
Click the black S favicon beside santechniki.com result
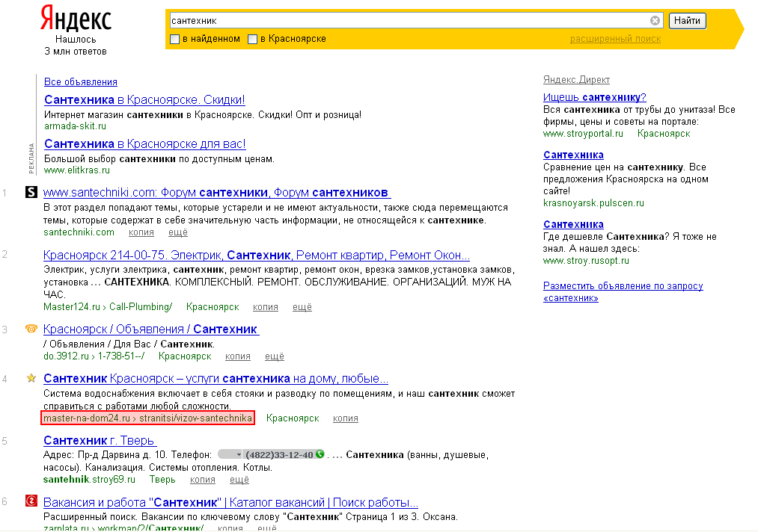click(31, 193)
